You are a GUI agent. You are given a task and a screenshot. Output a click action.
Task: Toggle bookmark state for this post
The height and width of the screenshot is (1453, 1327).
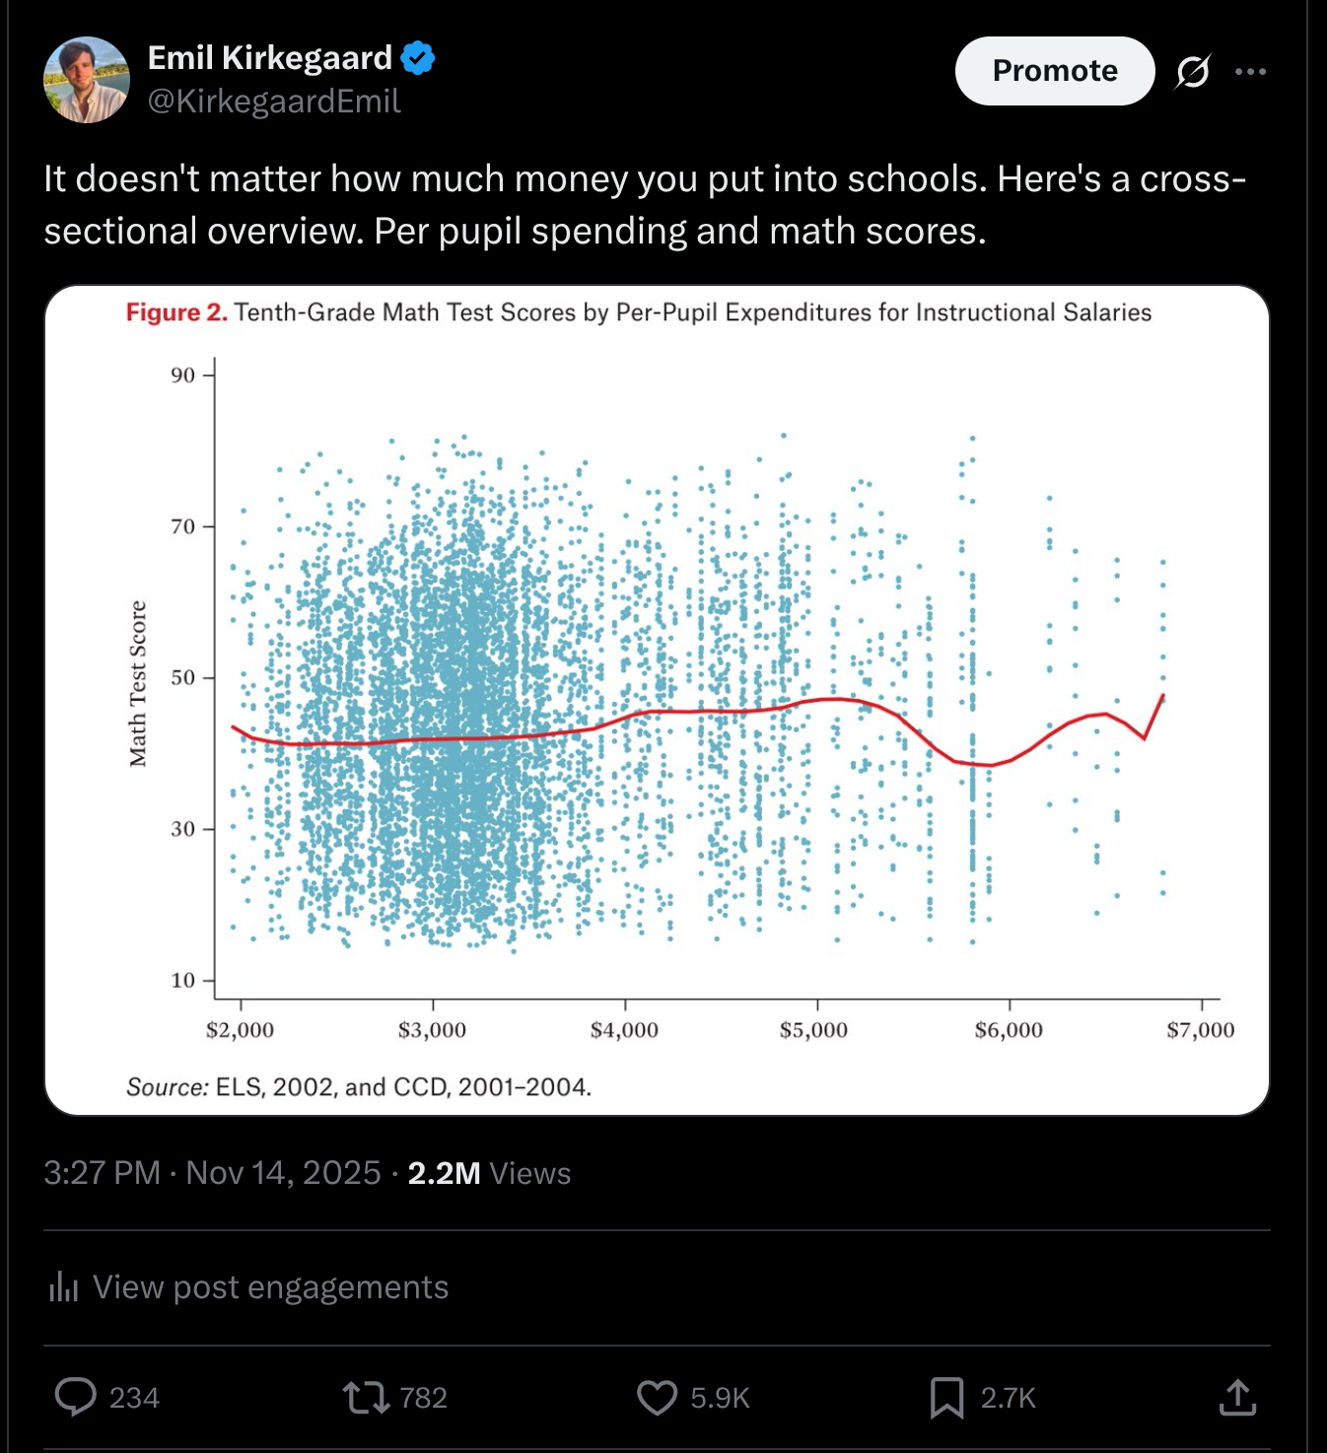(x=946, y=1397)
